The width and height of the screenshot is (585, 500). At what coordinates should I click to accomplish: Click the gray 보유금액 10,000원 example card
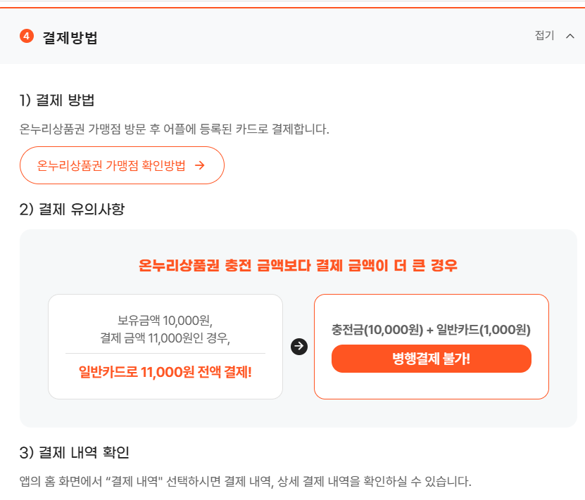[x=166, y=345]
